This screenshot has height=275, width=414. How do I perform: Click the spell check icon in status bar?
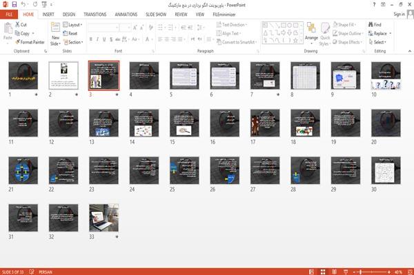32,272
